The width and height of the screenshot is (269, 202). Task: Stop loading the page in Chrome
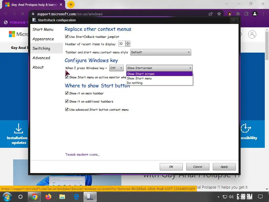(x=23, y=14)
